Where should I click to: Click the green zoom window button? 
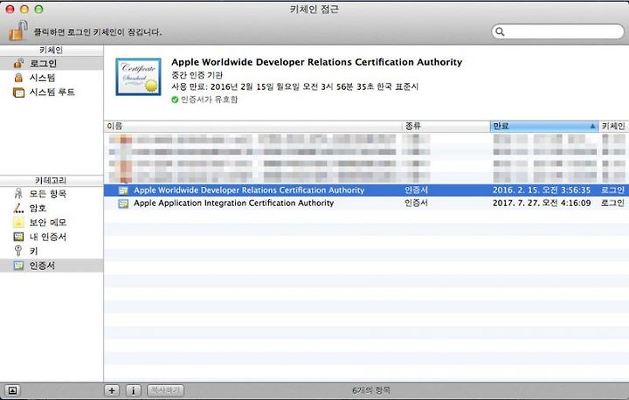coord(39,9)
